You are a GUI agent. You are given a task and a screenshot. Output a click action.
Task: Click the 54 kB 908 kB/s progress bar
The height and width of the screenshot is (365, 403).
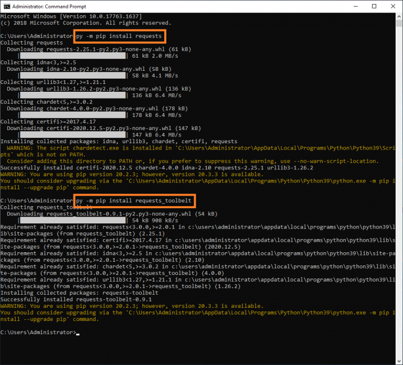[x=73, y=220]
